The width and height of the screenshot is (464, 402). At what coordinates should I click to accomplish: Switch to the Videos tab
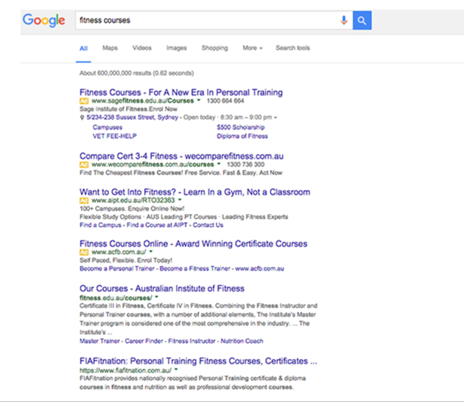click(x=141, y=48)
